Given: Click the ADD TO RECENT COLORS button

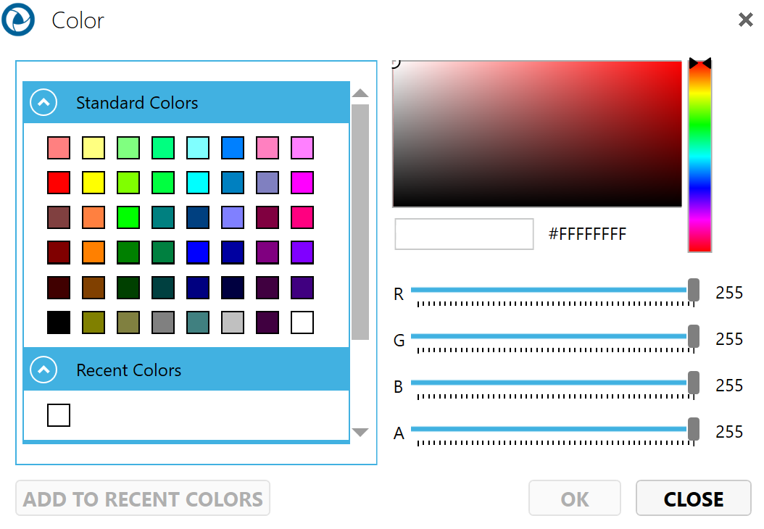Looking at the screenshot, I should tap(143, 499).
